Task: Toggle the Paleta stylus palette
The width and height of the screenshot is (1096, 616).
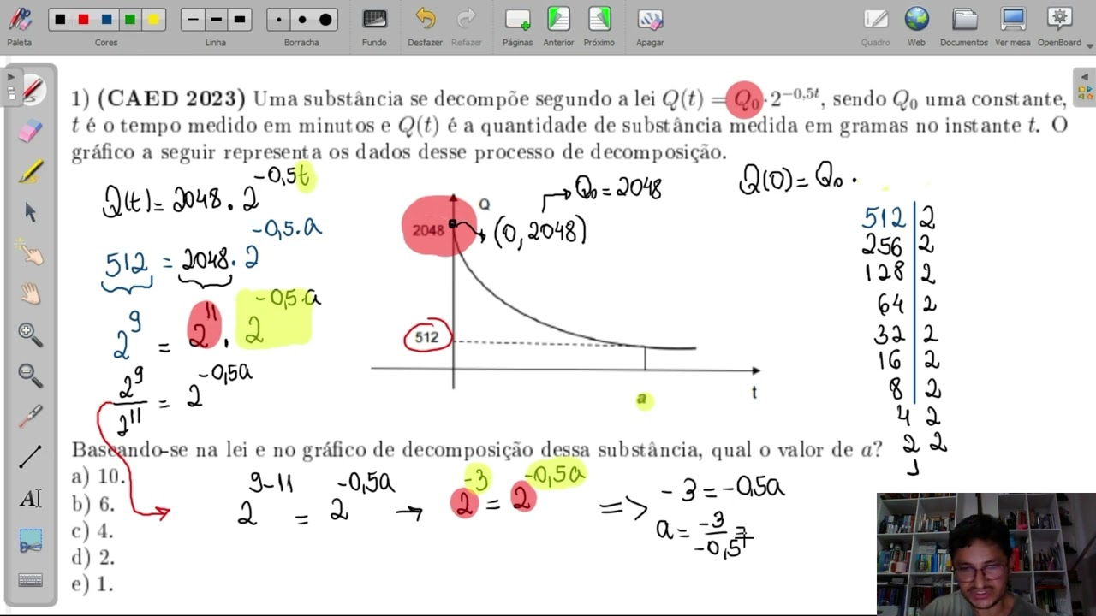Action: pos(20,25)
